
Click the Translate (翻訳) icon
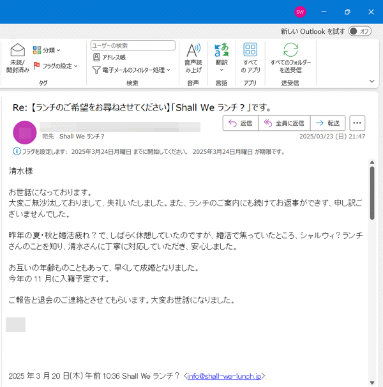[x=222, y=51]
